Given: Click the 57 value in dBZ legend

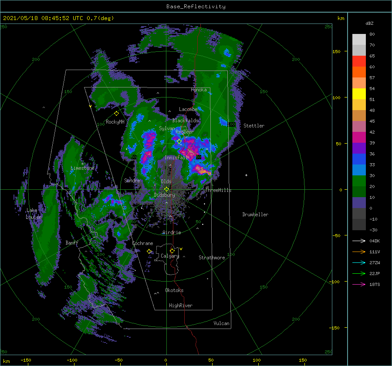Looking at the screenshot, I should [x=372, y=78].
